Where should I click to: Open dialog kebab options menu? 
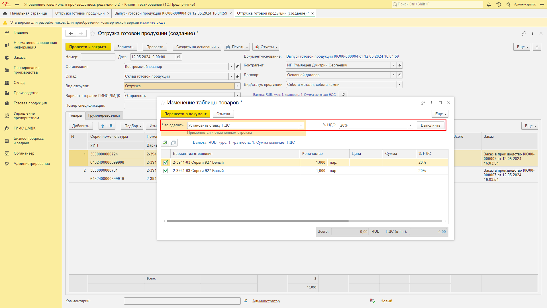pos(432,103)
